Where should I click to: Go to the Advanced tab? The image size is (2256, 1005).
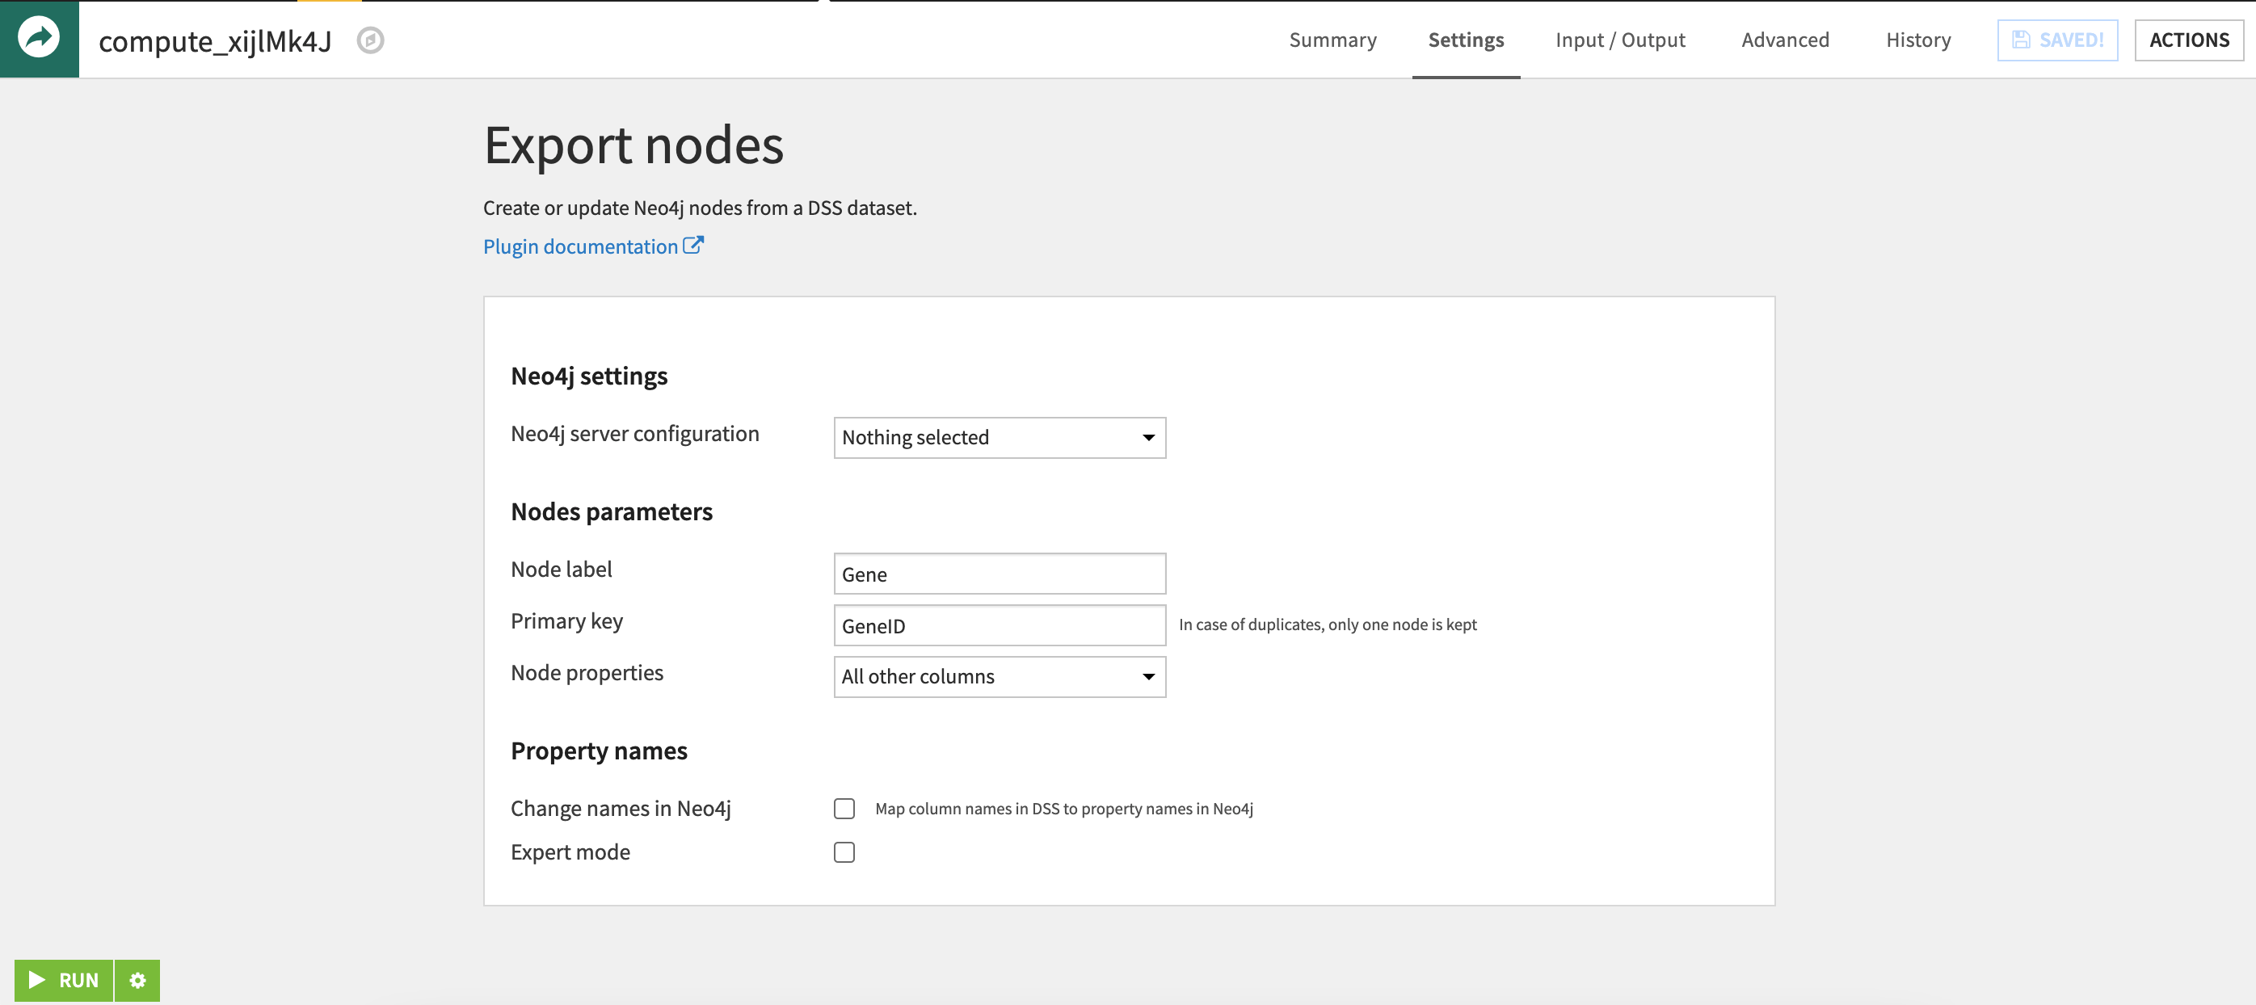coord(1785,40)
